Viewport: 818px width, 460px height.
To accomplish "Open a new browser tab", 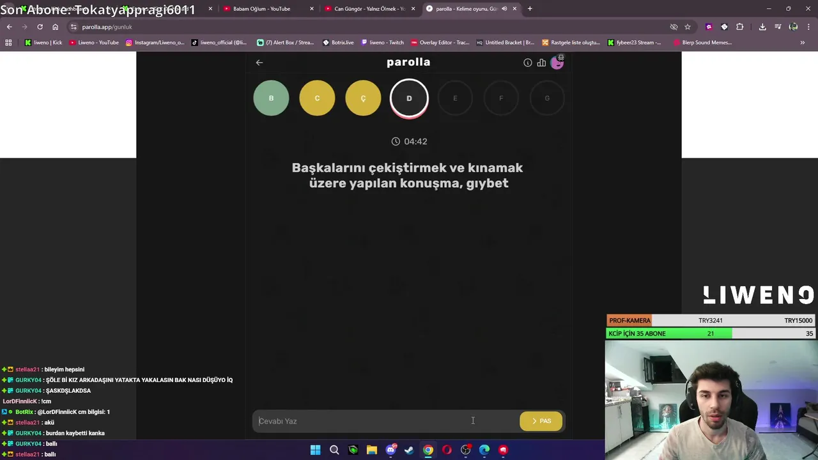I will point(530,9).
